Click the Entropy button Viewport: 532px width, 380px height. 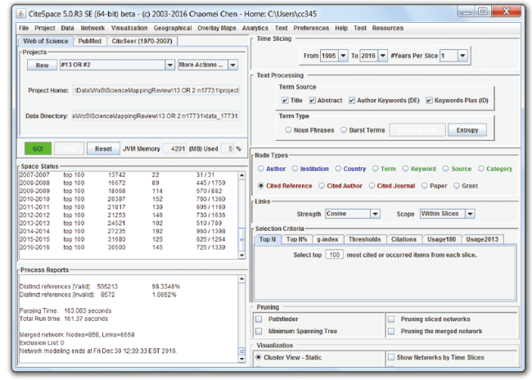tap(467, 130)
